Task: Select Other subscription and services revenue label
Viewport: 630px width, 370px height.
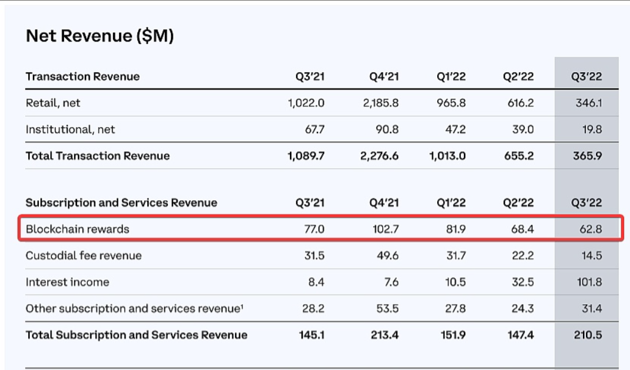Action: (x=135, y=308)
